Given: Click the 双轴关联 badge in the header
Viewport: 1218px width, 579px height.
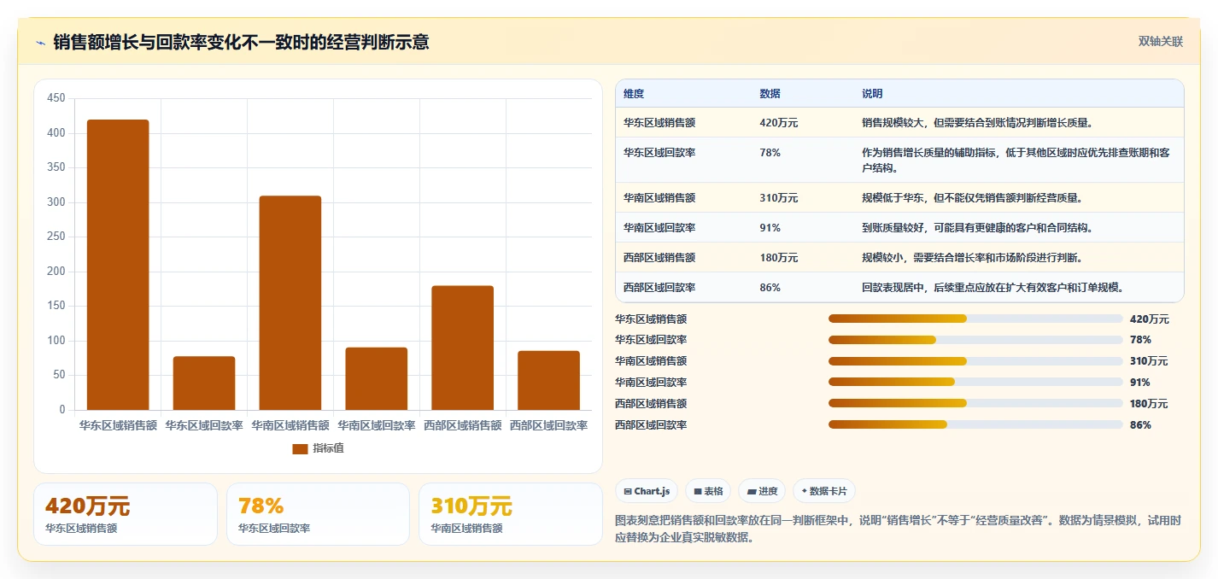Looking at the screenshot, I should pos(1160,42).
